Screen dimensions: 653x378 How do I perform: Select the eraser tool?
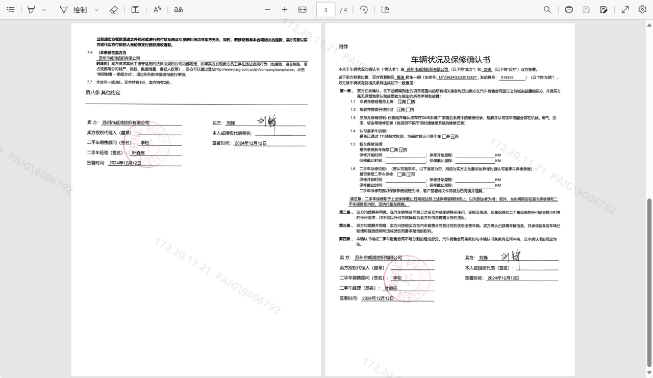click(114, 10)
